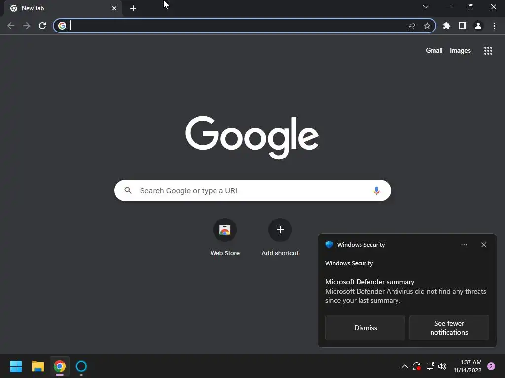This screenshot has height=378, width=505.
Task: Click the sync status tray icon
Action: pos(416,366)
